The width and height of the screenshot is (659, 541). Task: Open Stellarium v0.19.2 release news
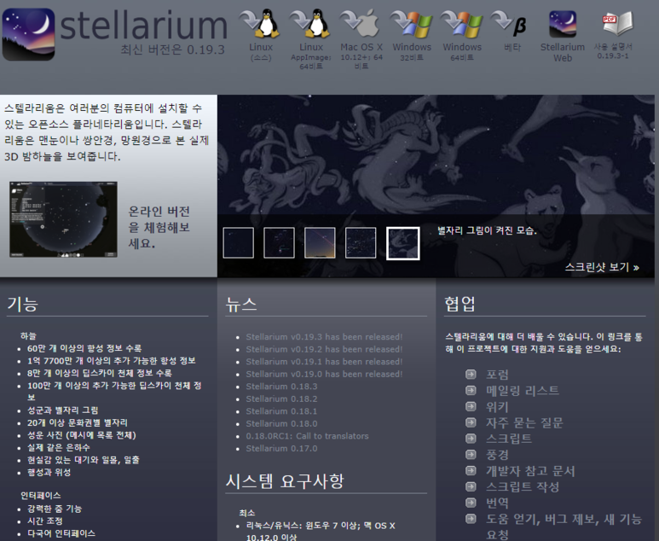coord(324,349)
